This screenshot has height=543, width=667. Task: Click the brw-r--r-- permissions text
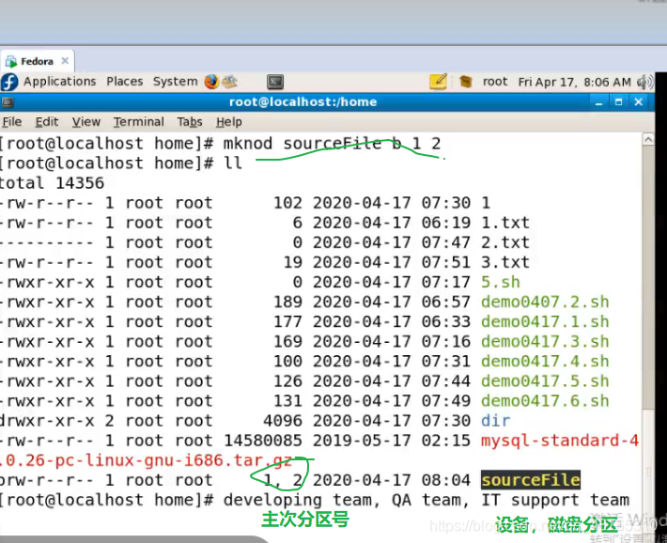(47, 480)
